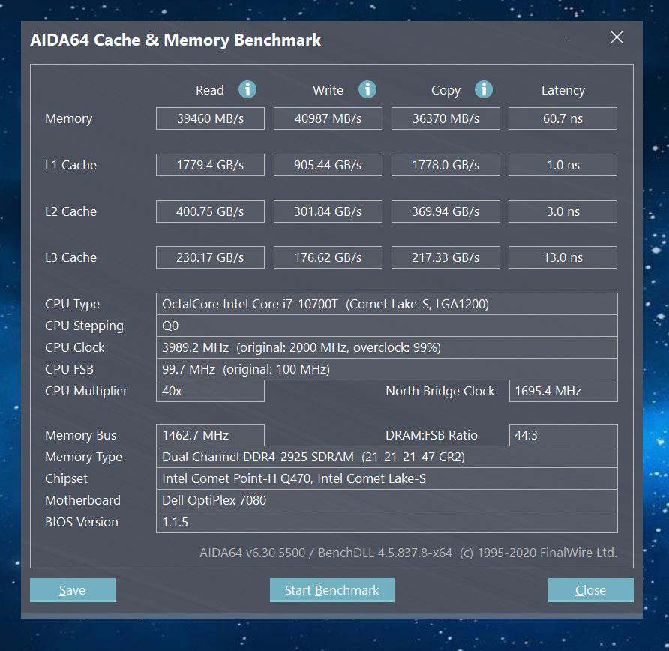Click the L1 Cache Read result field

point(210,164)
